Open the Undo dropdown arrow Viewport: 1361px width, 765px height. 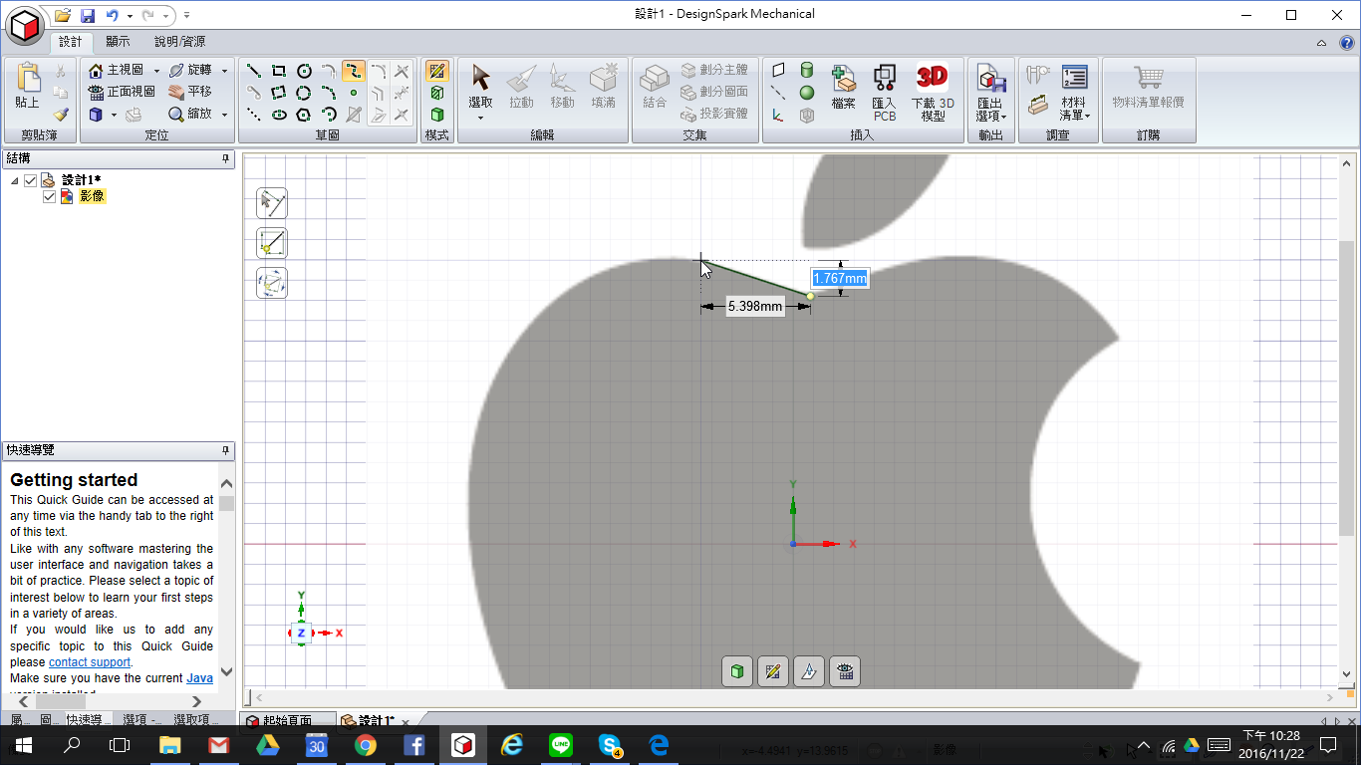point(130,16)
